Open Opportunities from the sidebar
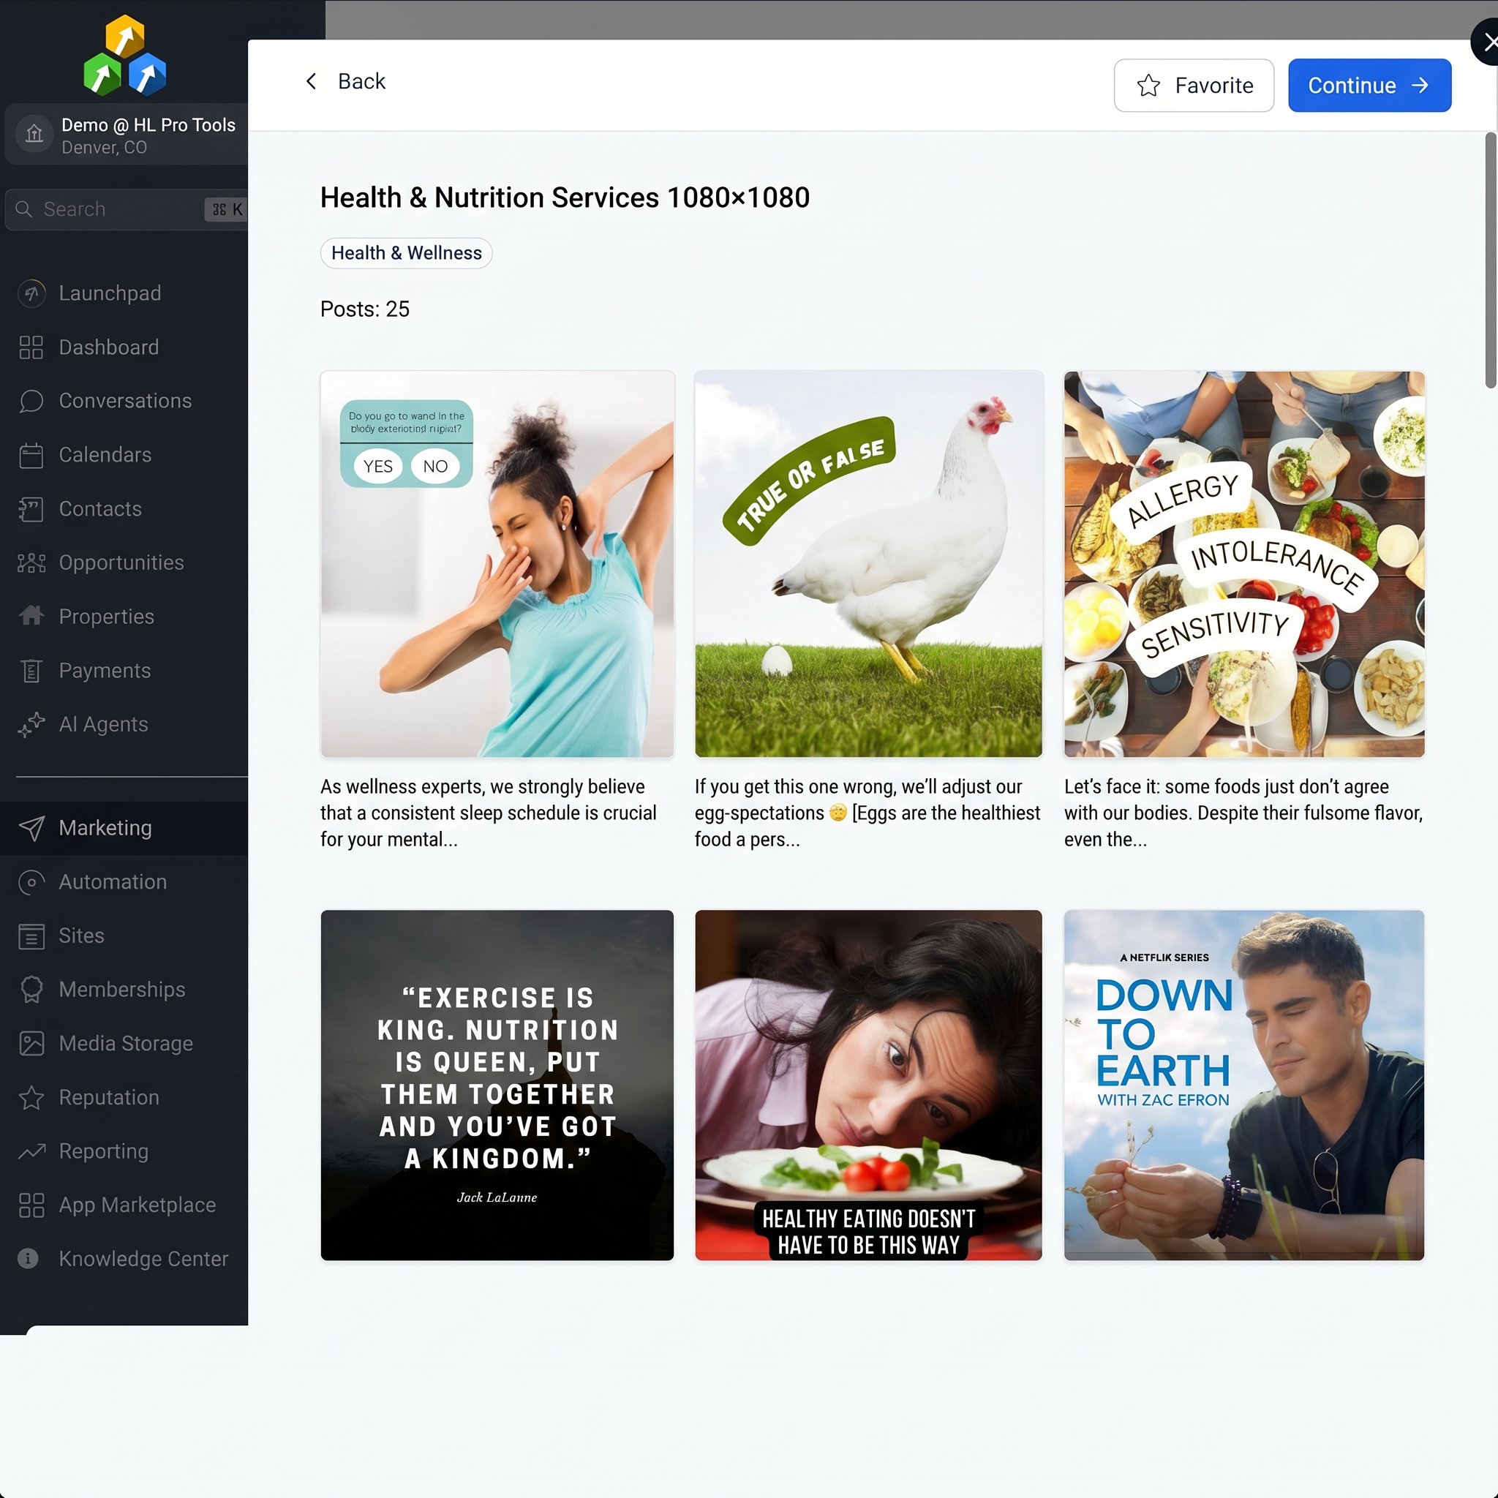Viewport: 1498px width, 1498px height. click(124, 563)
